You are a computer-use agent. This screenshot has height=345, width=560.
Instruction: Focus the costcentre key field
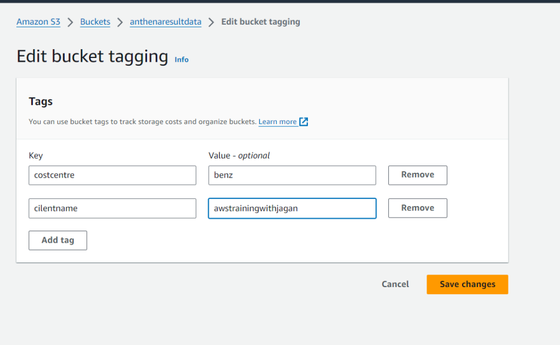[112, 175]
